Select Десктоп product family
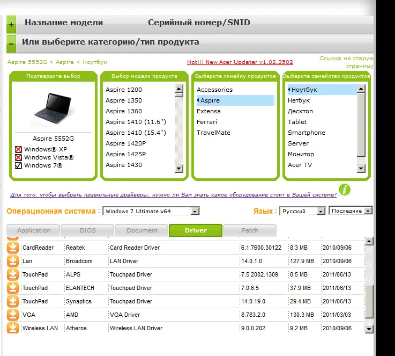 (x=300, y=111)
